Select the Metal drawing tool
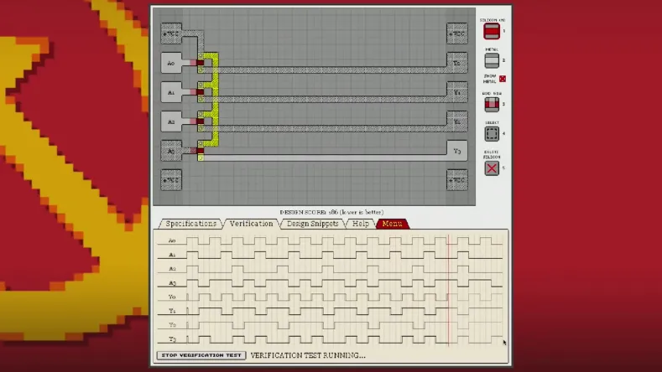 pos(492,61)
